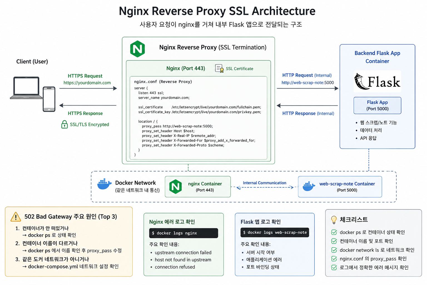Click the ssl_certificate_key config line
The width and height of the screenshot is (427, 285).
point(200,112)
